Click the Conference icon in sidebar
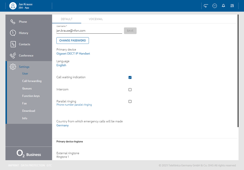This screenshot has width=244, height=170. (13, 55)
